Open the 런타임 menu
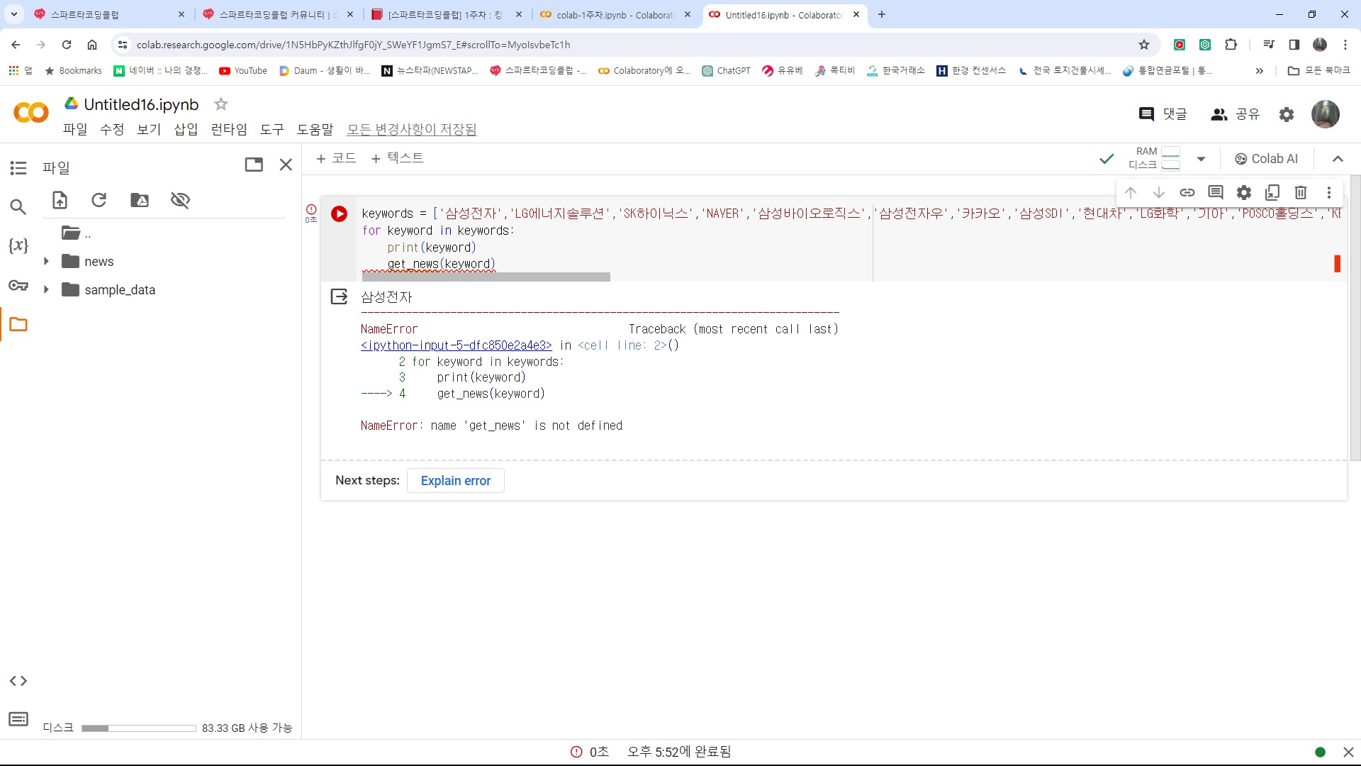 [x=229, y=129]
